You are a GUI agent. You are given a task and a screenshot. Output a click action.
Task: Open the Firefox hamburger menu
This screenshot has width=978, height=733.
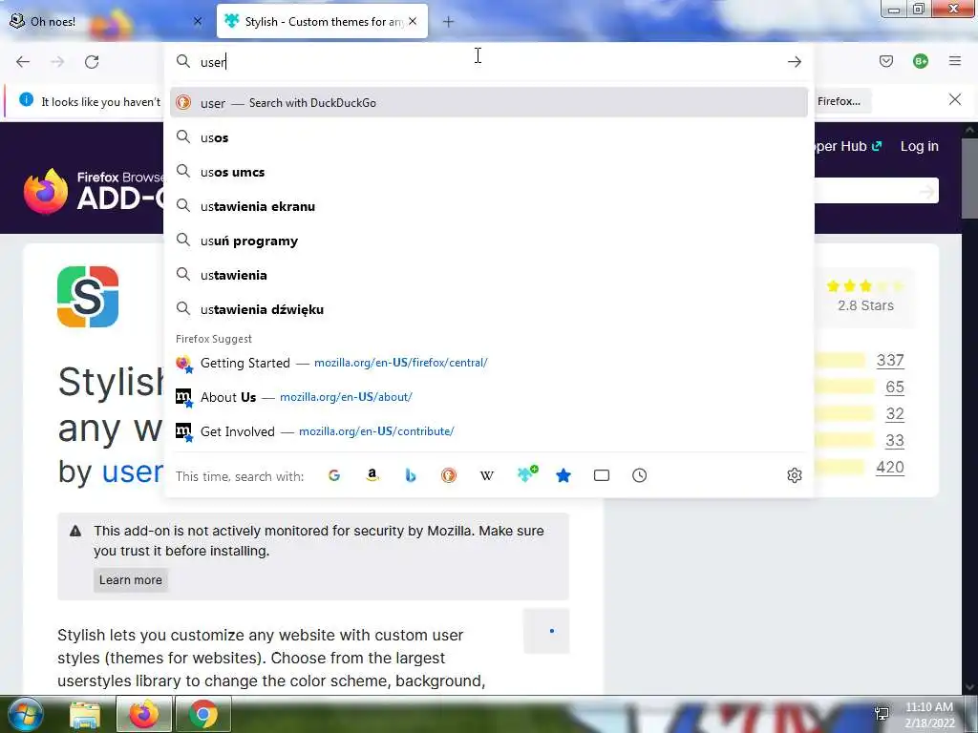[955, 61]
